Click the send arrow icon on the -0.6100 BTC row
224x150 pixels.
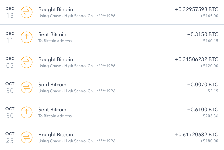(27, 112)
